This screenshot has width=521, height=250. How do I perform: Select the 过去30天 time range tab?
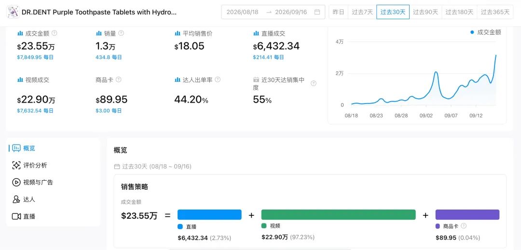[x=393, y=12]
